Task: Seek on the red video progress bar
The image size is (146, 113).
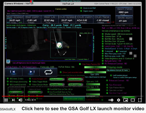Action: (x=73, y=96)
